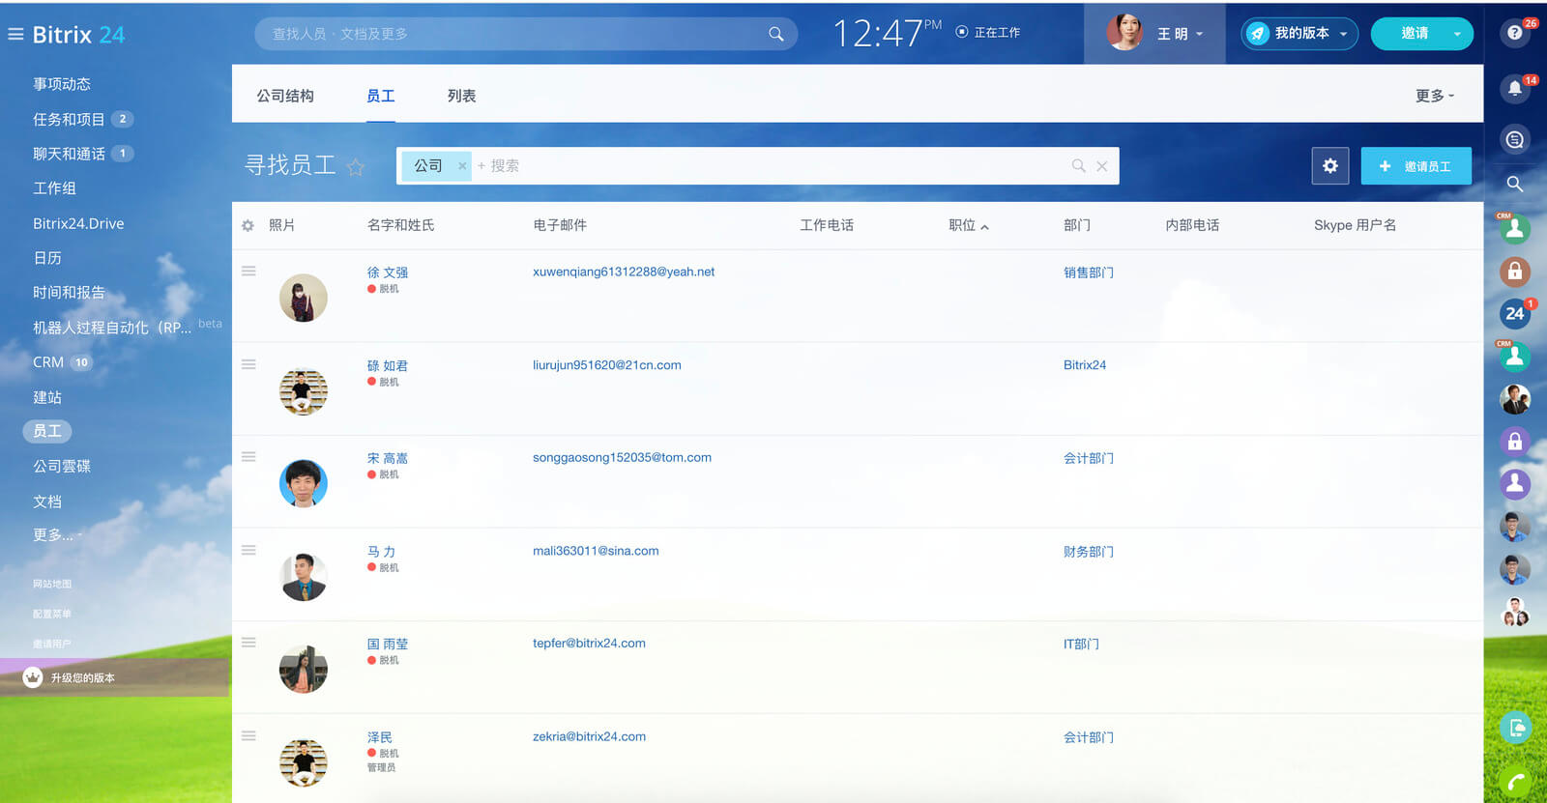Click the hamburger menu icon beside Bitrix
The height and width of the screenshot is (803, 1547).
pos(15,35)
